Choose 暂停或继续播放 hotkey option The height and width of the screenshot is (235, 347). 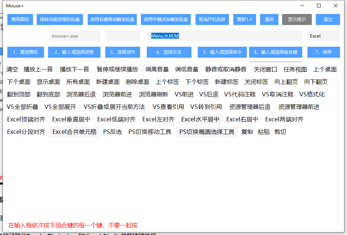[117, 69]
